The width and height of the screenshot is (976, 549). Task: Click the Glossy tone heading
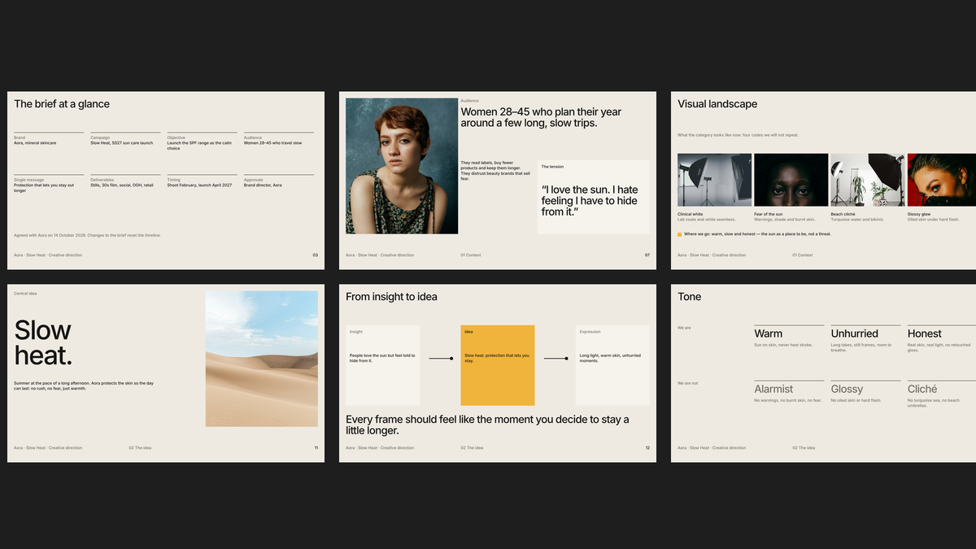(x=847, y=389)
